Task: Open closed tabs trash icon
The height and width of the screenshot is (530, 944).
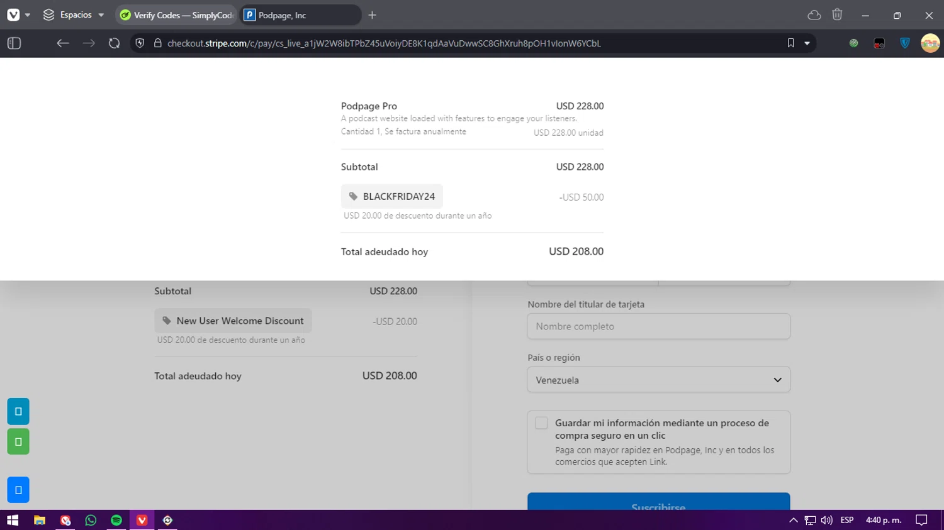Action: [x=837, y=14]
